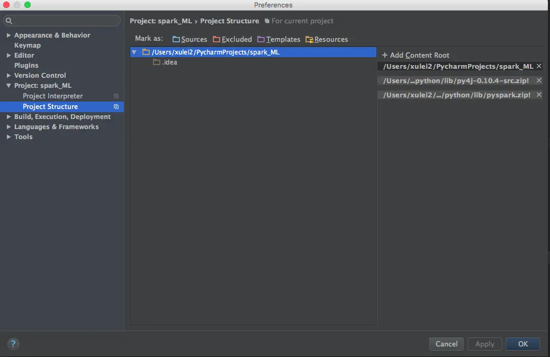Remove py4j-0.10.4-src.zip content root
Image resolution: width=550 pixels, height=357 pixels.
click(x=539, y=80)
